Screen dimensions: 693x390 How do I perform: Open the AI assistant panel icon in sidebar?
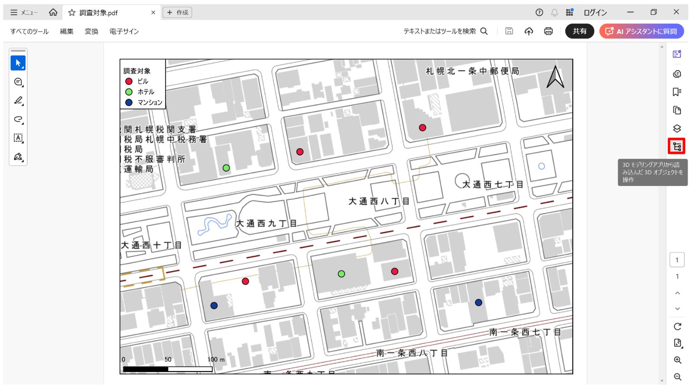[677, 54]
